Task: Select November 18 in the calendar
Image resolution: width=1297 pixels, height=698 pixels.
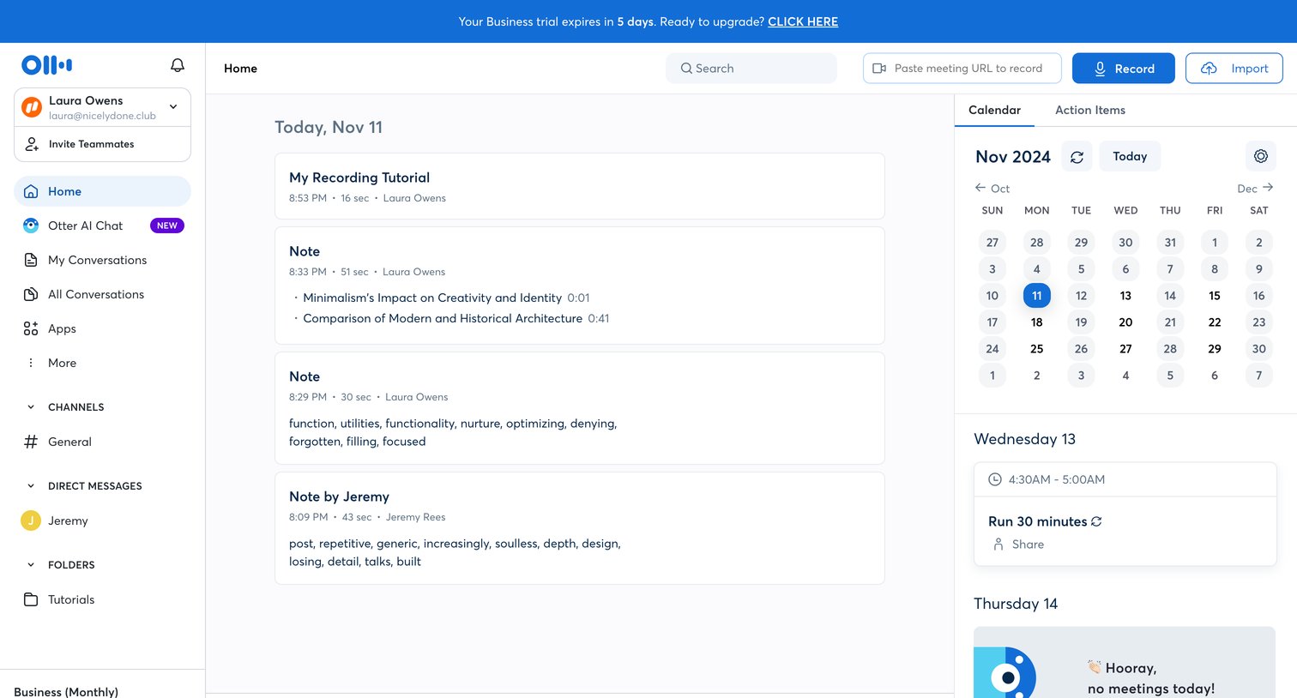Action: pyautogui.click(x=1037, y=322)
